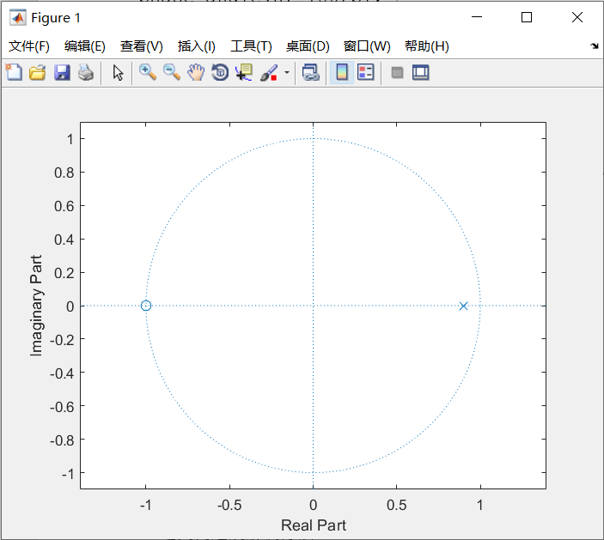Click the MATLAB logo in title bar
Viewport: 604px width, 540px height.
[x=18, y=18]
